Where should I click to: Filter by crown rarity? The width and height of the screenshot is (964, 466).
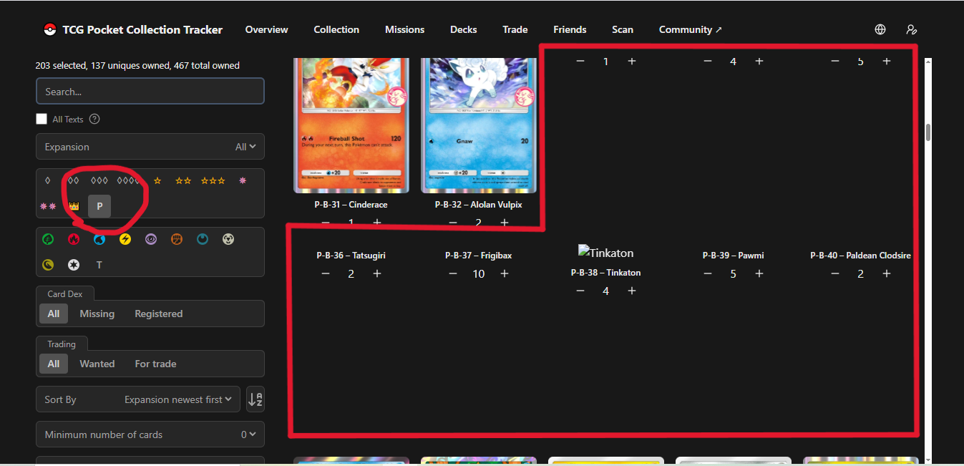(x=74, y=206)
